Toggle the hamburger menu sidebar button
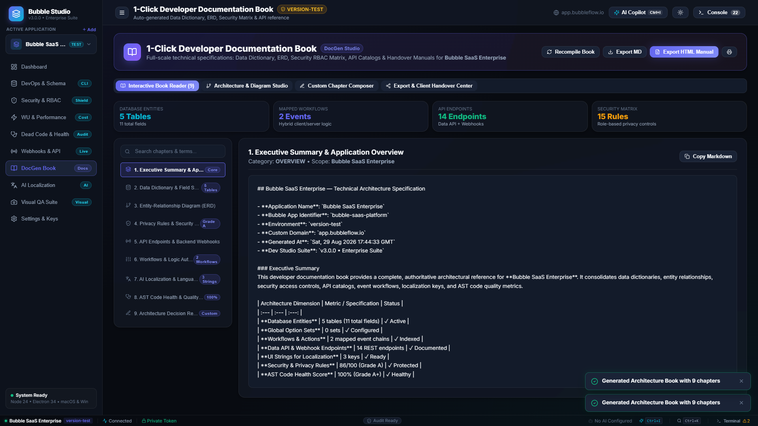 122,13
